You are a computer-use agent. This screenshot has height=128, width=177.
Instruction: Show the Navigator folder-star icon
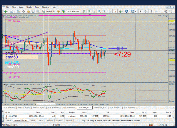coord(28,11)
